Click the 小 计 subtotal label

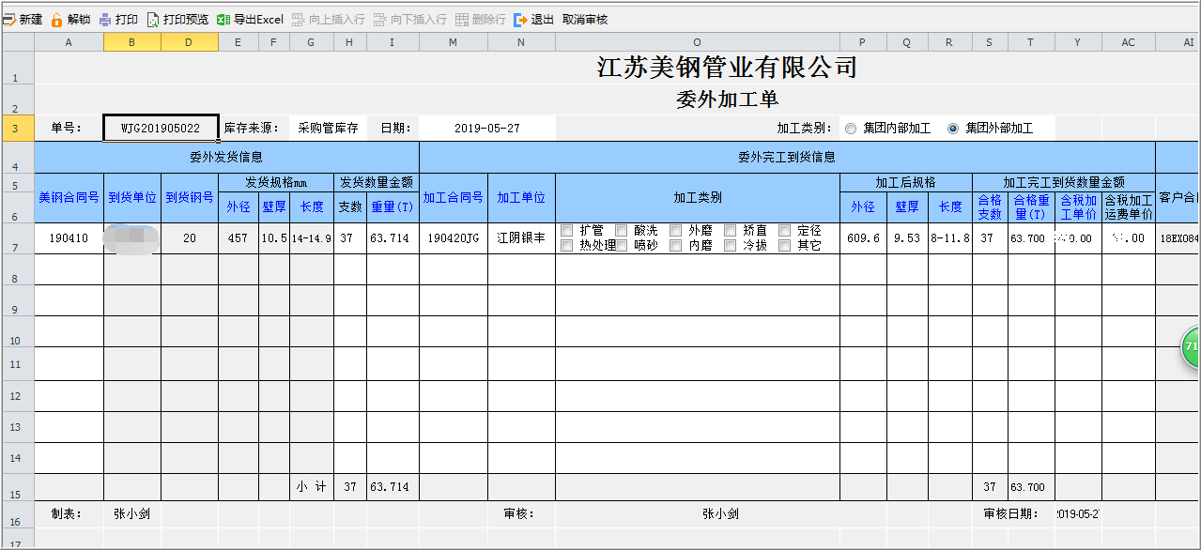tap(312, 487)
